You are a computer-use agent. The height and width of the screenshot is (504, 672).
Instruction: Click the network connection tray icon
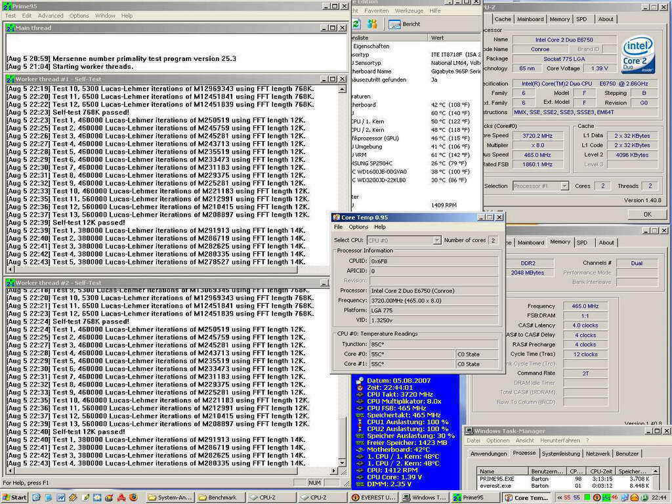625,497
